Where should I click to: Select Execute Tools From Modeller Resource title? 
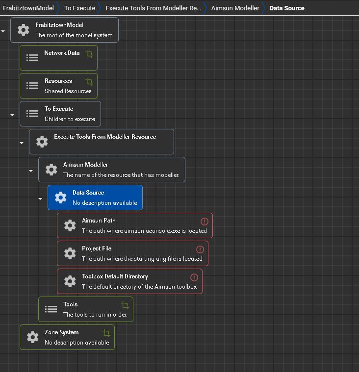(x=105, y=137)
